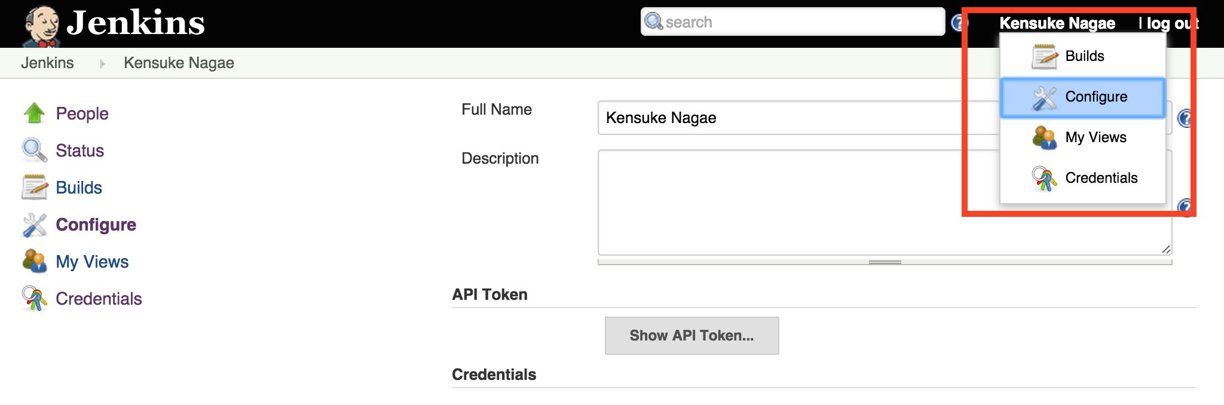Image resolution: width=1224 pixels, height=405 pixels.
Task: Select Builds in user dropdown menu
Action: point(1083,56)
